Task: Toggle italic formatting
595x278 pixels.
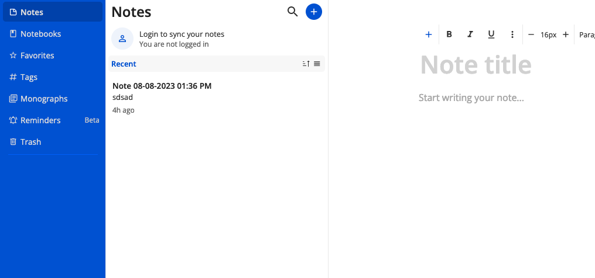Action: pyautogui.click(x=470, y=34)
